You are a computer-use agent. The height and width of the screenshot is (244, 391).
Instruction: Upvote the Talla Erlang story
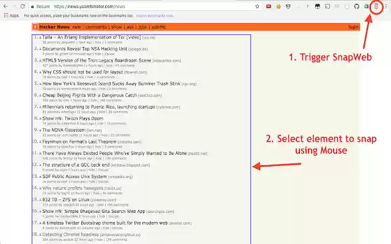pos(40,38)
